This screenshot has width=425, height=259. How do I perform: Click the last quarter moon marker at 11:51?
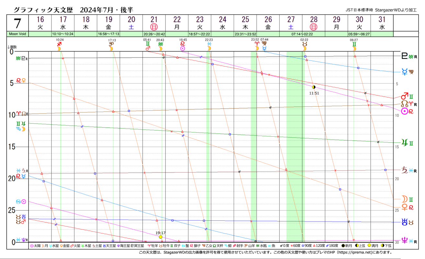(x=314, y=87)
